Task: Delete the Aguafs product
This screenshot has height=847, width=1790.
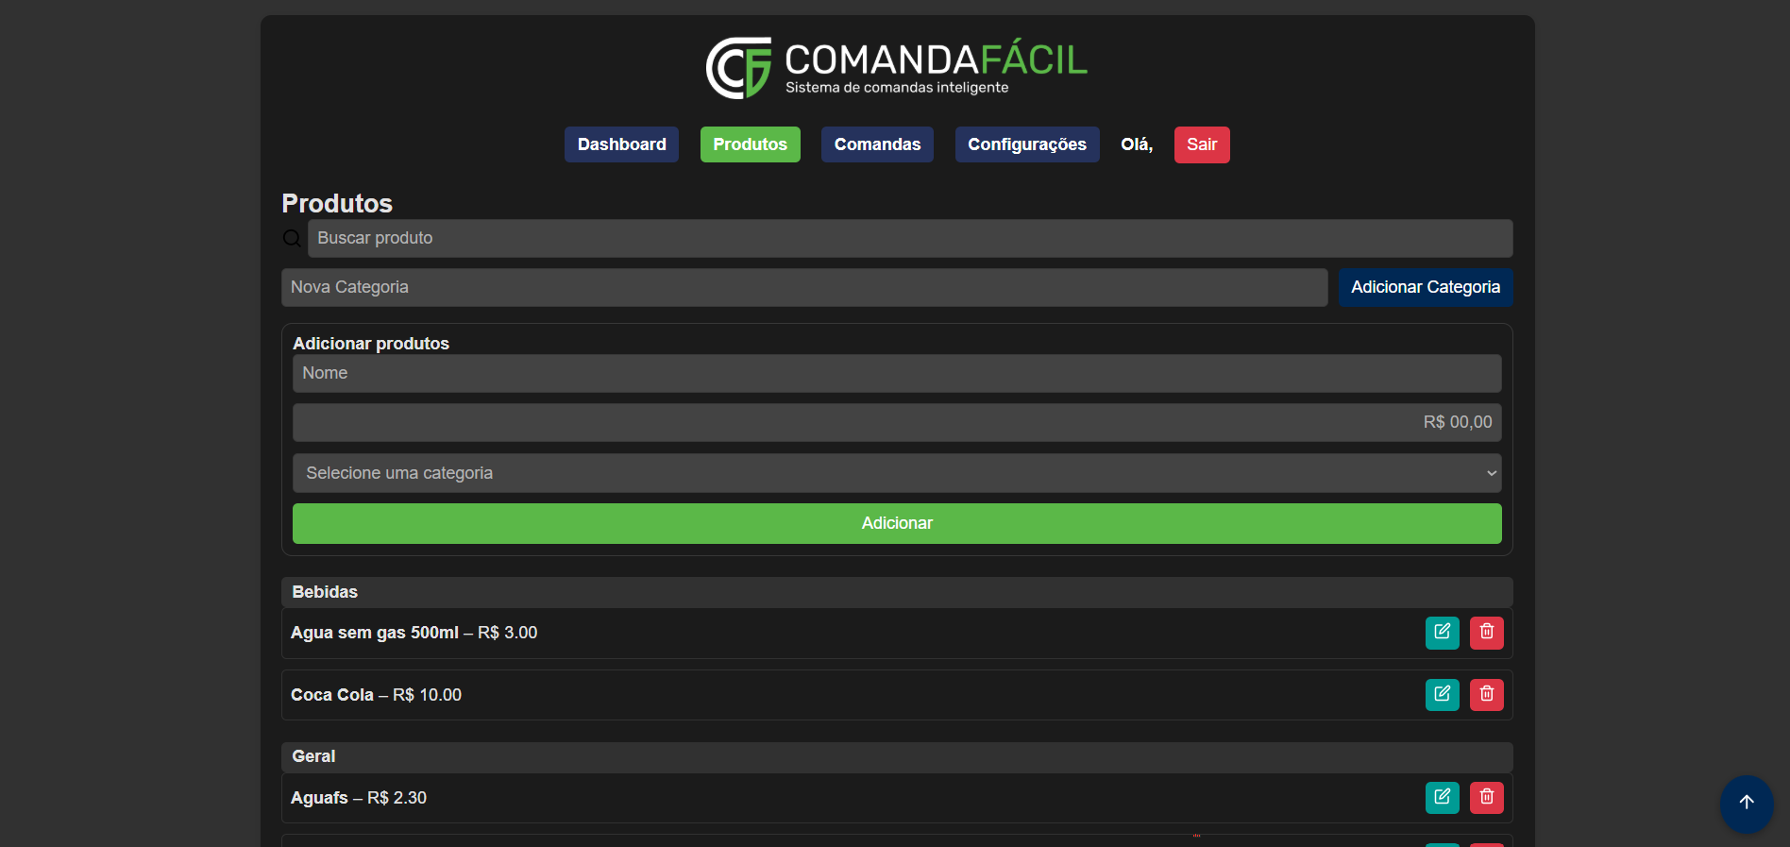Action: point(1486,798)
